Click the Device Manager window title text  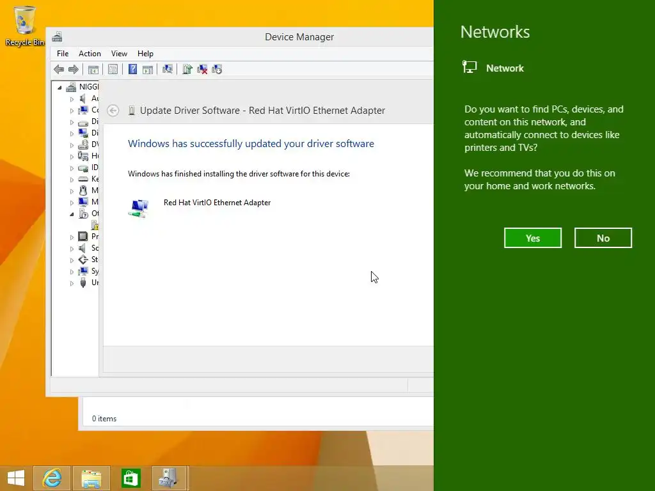click(x=299, y=36)
